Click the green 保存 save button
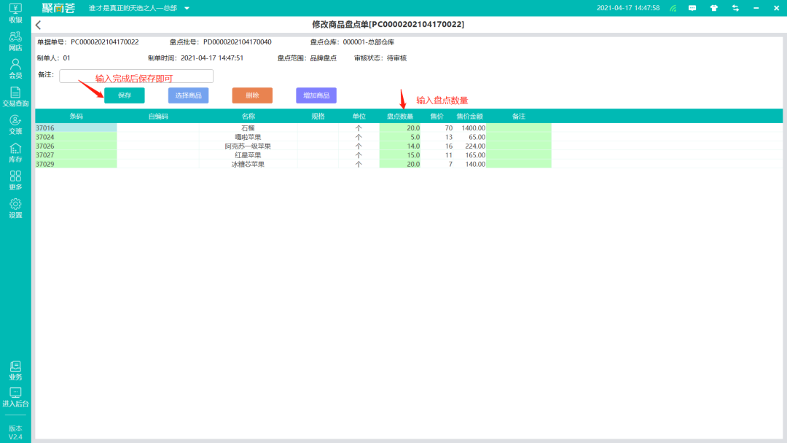This screenshot has width=787, height=443. pyautogui.click(x=125, y=95)
